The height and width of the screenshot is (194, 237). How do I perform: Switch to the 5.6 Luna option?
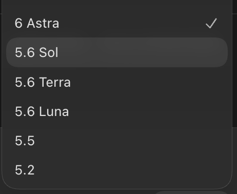click(117, 111)
